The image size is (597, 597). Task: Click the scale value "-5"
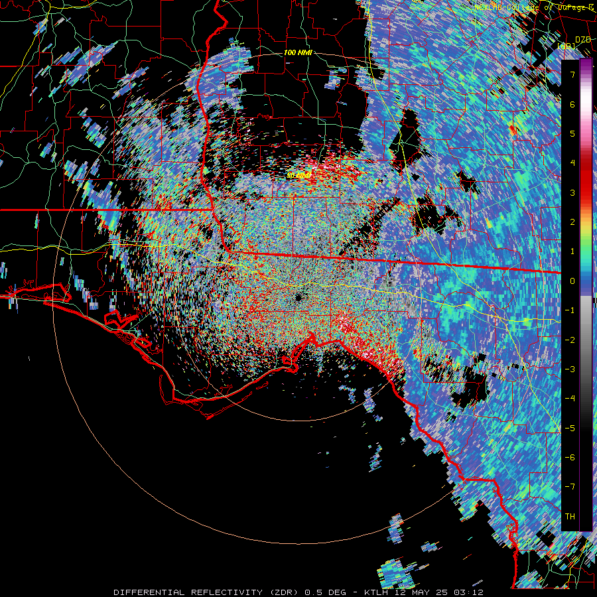[570, 428]
